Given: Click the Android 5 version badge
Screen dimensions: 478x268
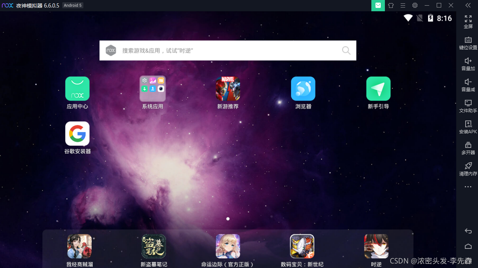Looking at the screenshot, I should click(72, 5).
